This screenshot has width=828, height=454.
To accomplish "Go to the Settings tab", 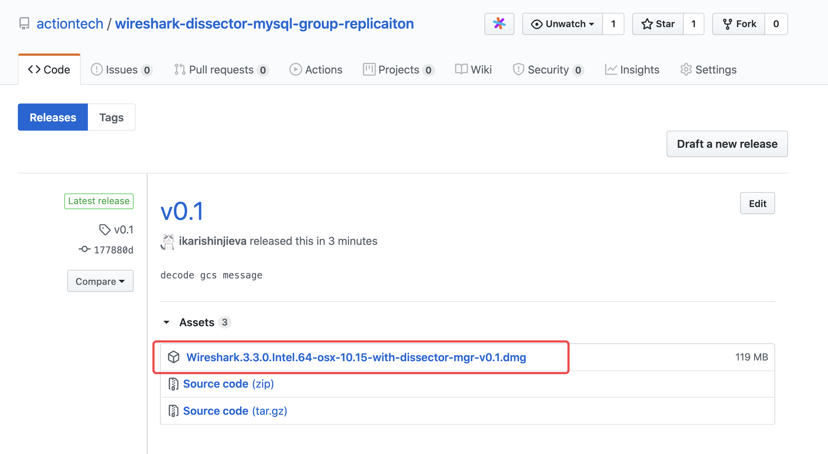I will pyautogui.click(x=708, y=70).
